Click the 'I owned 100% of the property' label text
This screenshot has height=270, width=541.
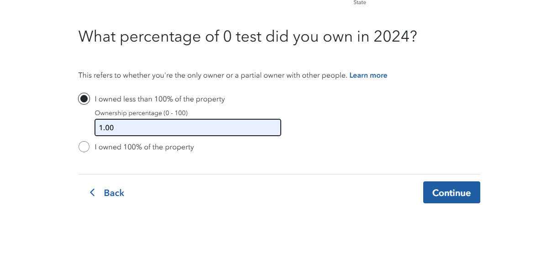[144, 147]
